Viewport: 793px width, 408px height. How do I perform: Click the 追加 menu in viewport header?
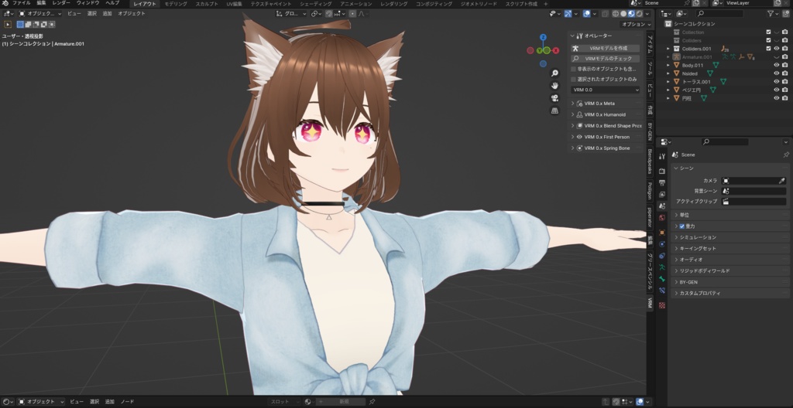107,14
